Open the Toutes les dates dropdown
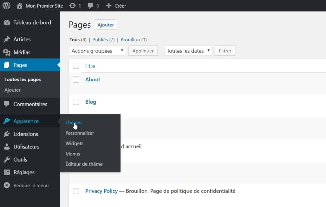 click(x=188, y=51)
